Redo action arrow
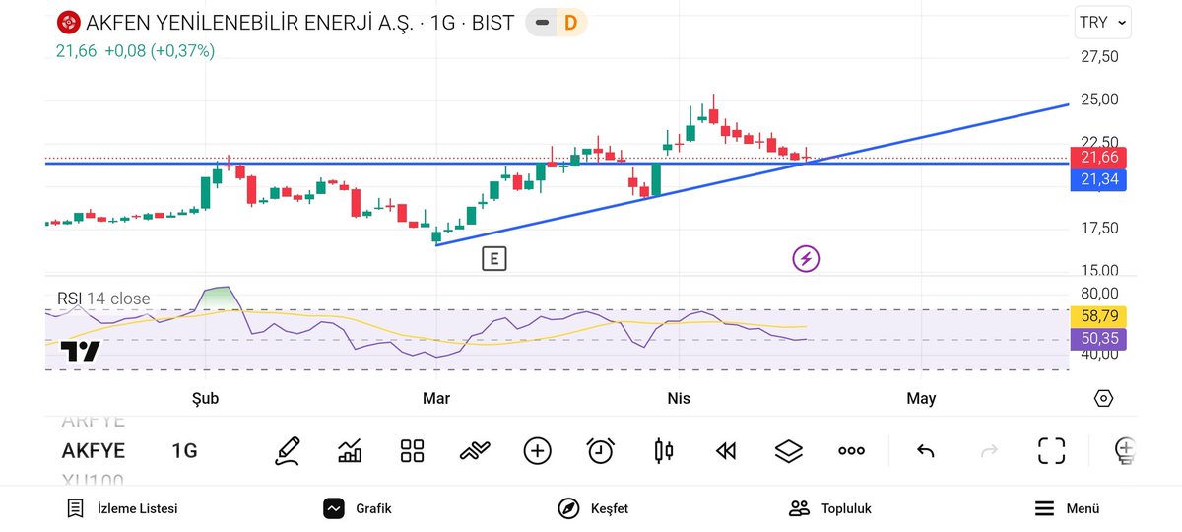Image resolution: width=1182 pixels, height=532 pixels. (989, 451)
